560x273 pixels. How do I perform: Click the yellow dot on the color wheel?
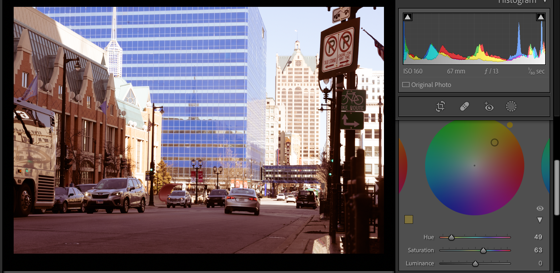(510, 125)
